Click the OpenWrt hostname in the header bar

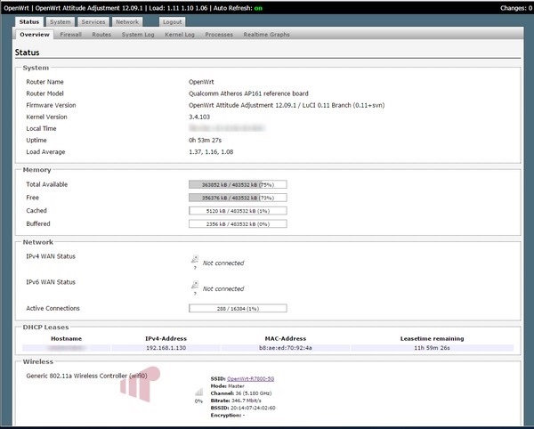pyautogui.click(x=16, y=8)
